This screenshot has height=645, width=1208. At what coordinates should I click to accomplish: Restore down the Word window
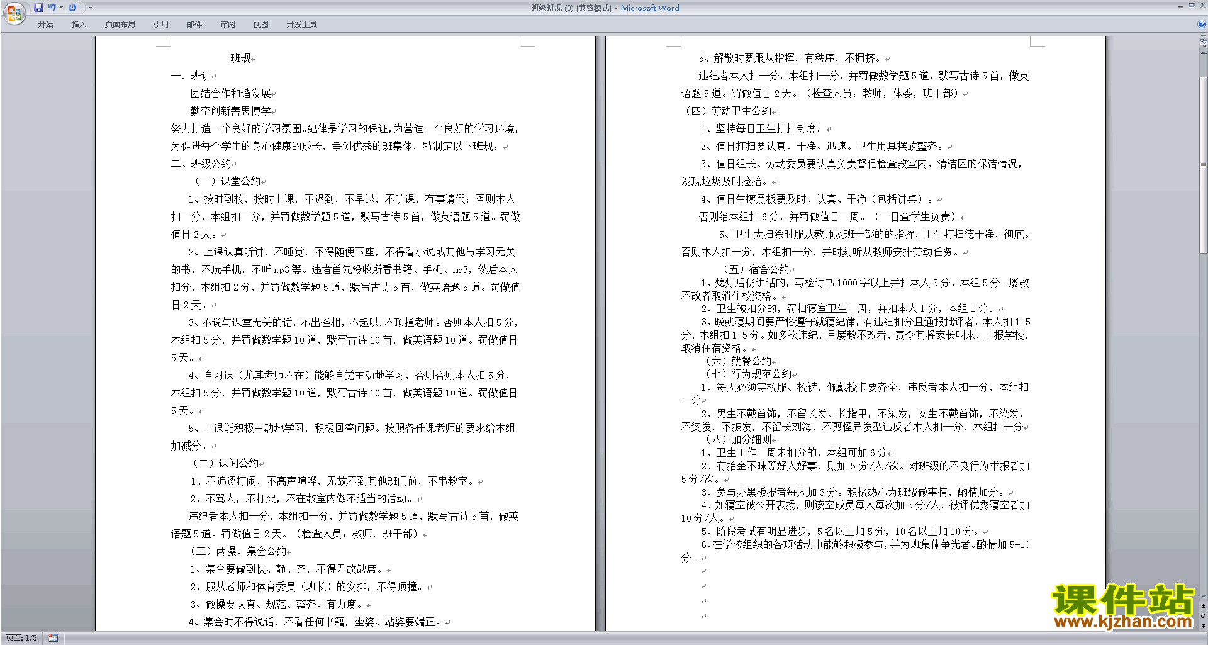click(1192, 5)
